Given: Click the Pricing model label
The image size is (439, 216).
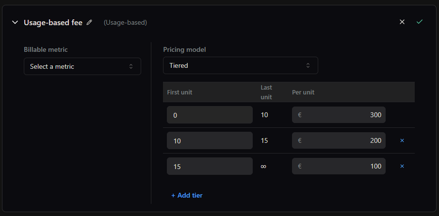Looking at the screenshot, I should (184, 50).
